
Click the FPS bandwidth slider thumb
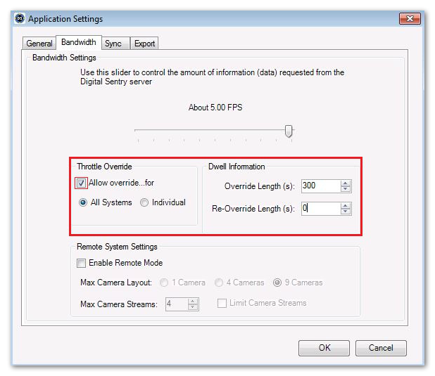(289, 131)
